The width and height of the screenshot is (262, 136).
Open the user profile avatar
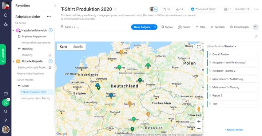point(5,129)
